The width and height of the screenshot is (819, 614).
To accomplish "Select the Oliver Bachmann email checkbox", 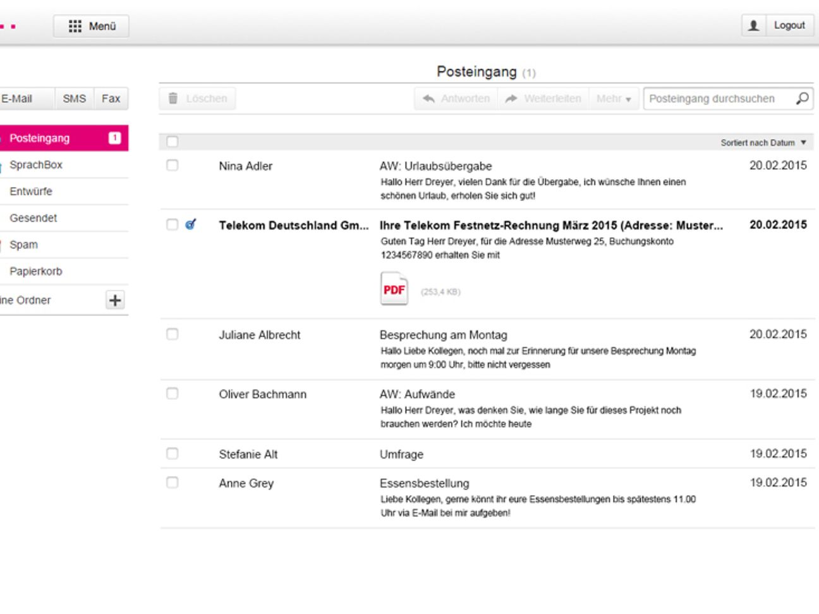I will 172,394.
